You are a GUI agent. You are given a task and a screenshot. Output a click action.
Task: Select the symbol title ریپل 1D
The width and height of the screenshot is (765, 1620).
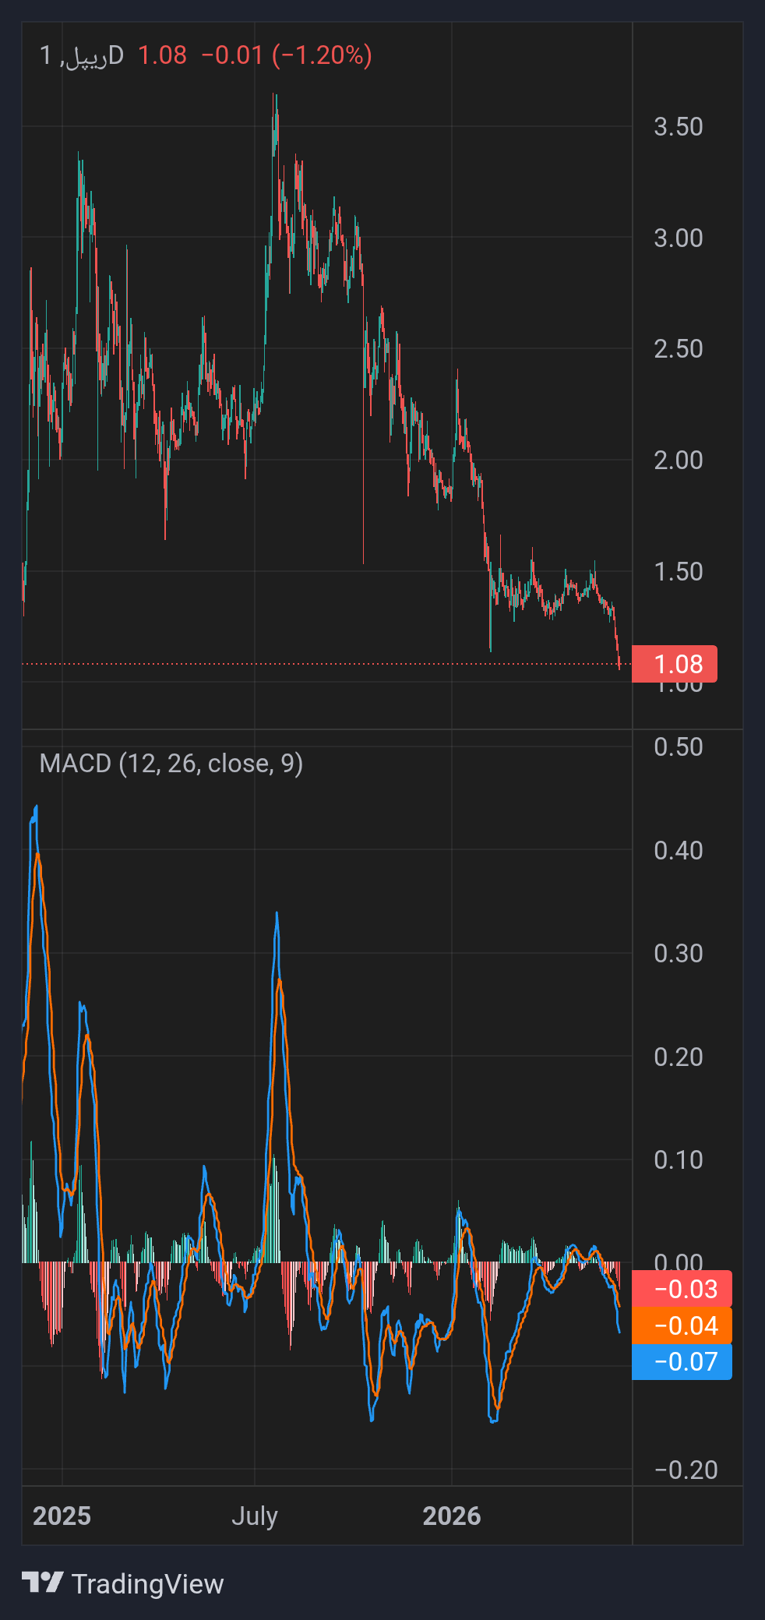(x=82, y=55)
